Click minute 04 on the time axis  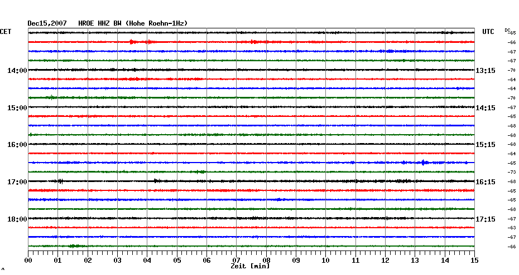point(147,260)
